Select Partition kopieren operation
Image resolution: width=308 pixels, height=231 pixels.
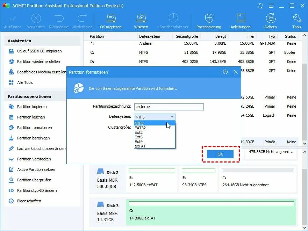28,107
